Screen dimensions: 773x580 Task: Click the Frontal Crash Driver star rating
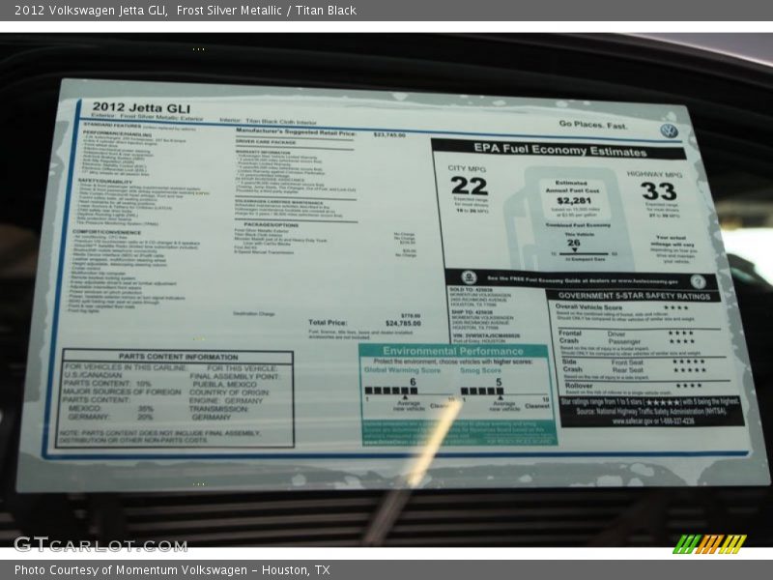point(681,333)
